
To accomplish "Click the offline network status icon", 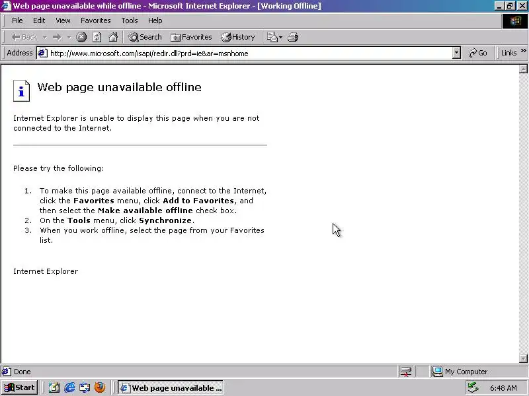I will [x=406, y=372].
